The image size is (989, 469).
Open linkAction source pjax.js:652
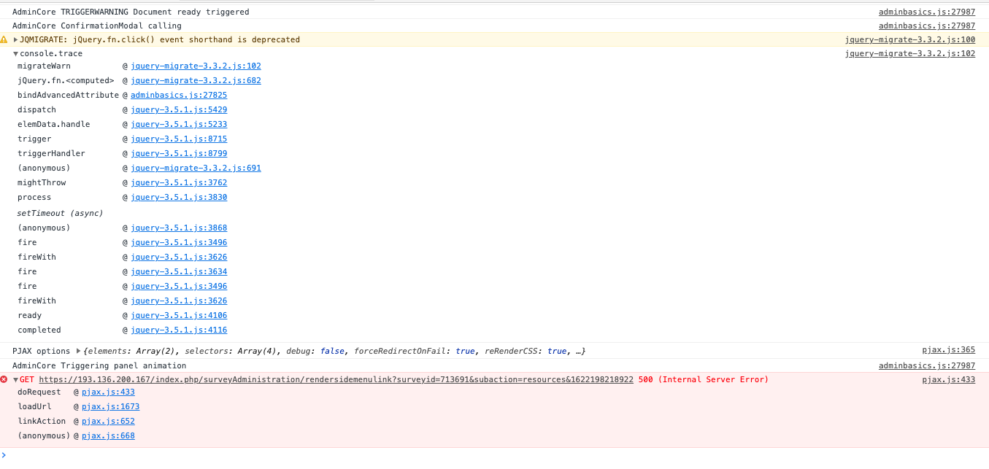coord(108,421)
